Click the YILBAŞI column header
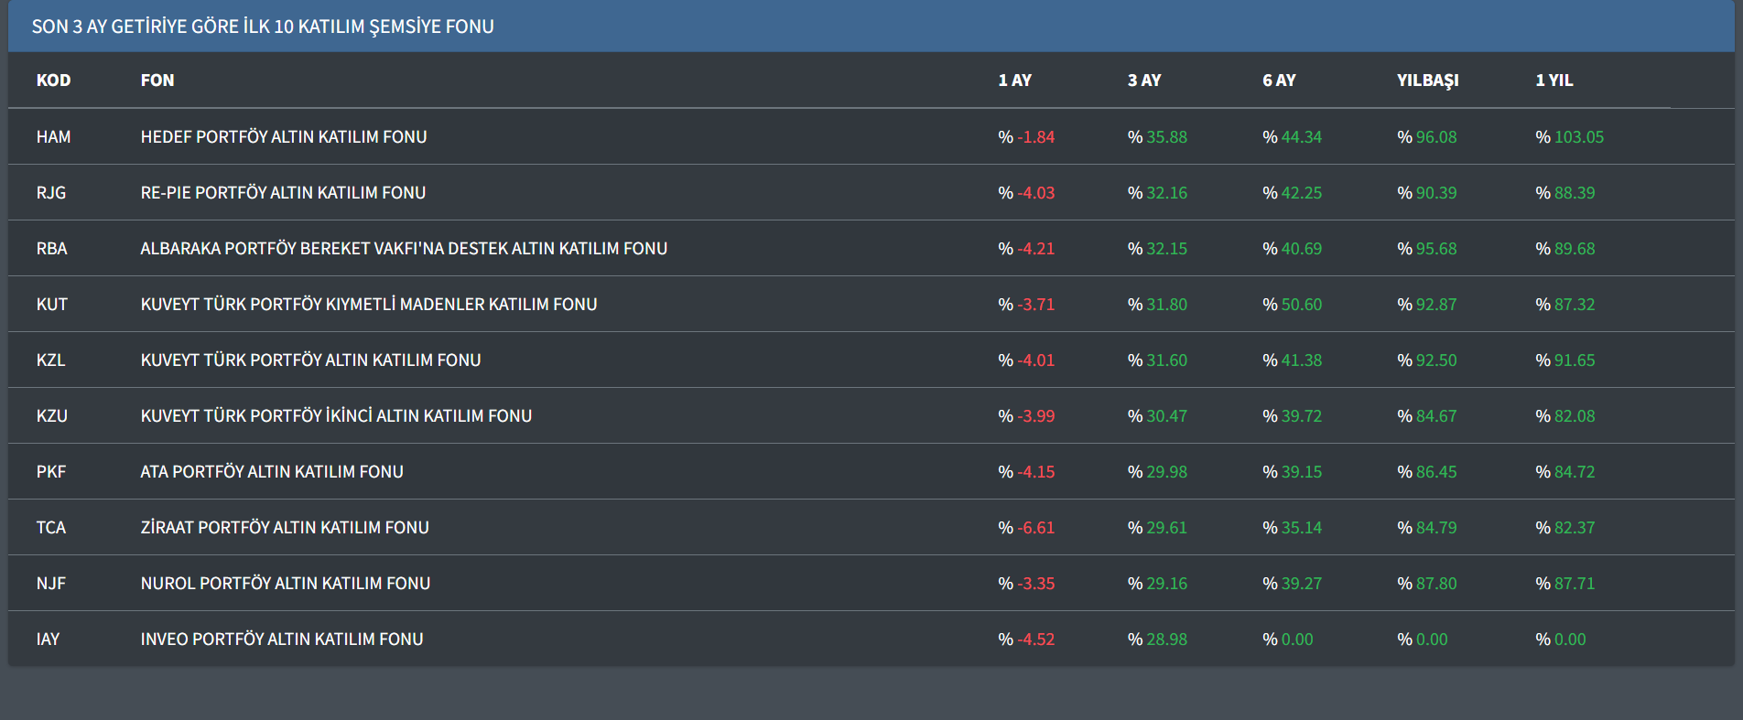The height and width of the screenshot is (720, 1743). point(1427,81)
